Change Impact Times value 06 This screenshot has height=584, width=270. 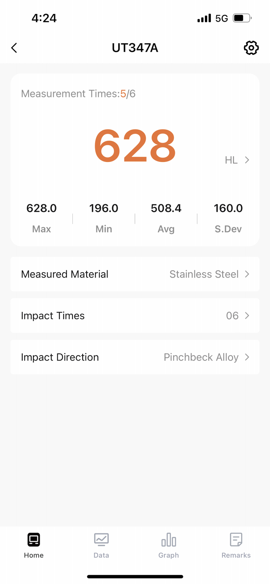click(231, 316)
